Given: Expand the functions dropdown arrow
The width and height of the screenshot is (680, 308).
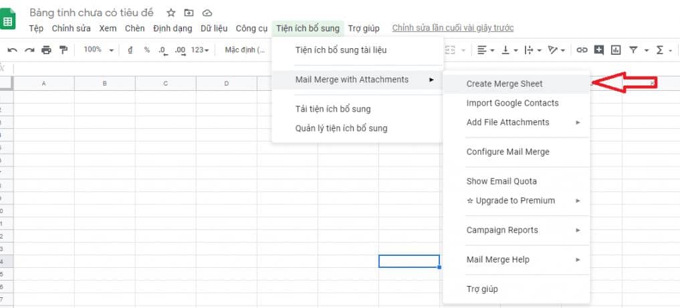Looking at the screenshot, I should (x=671, y=51).
